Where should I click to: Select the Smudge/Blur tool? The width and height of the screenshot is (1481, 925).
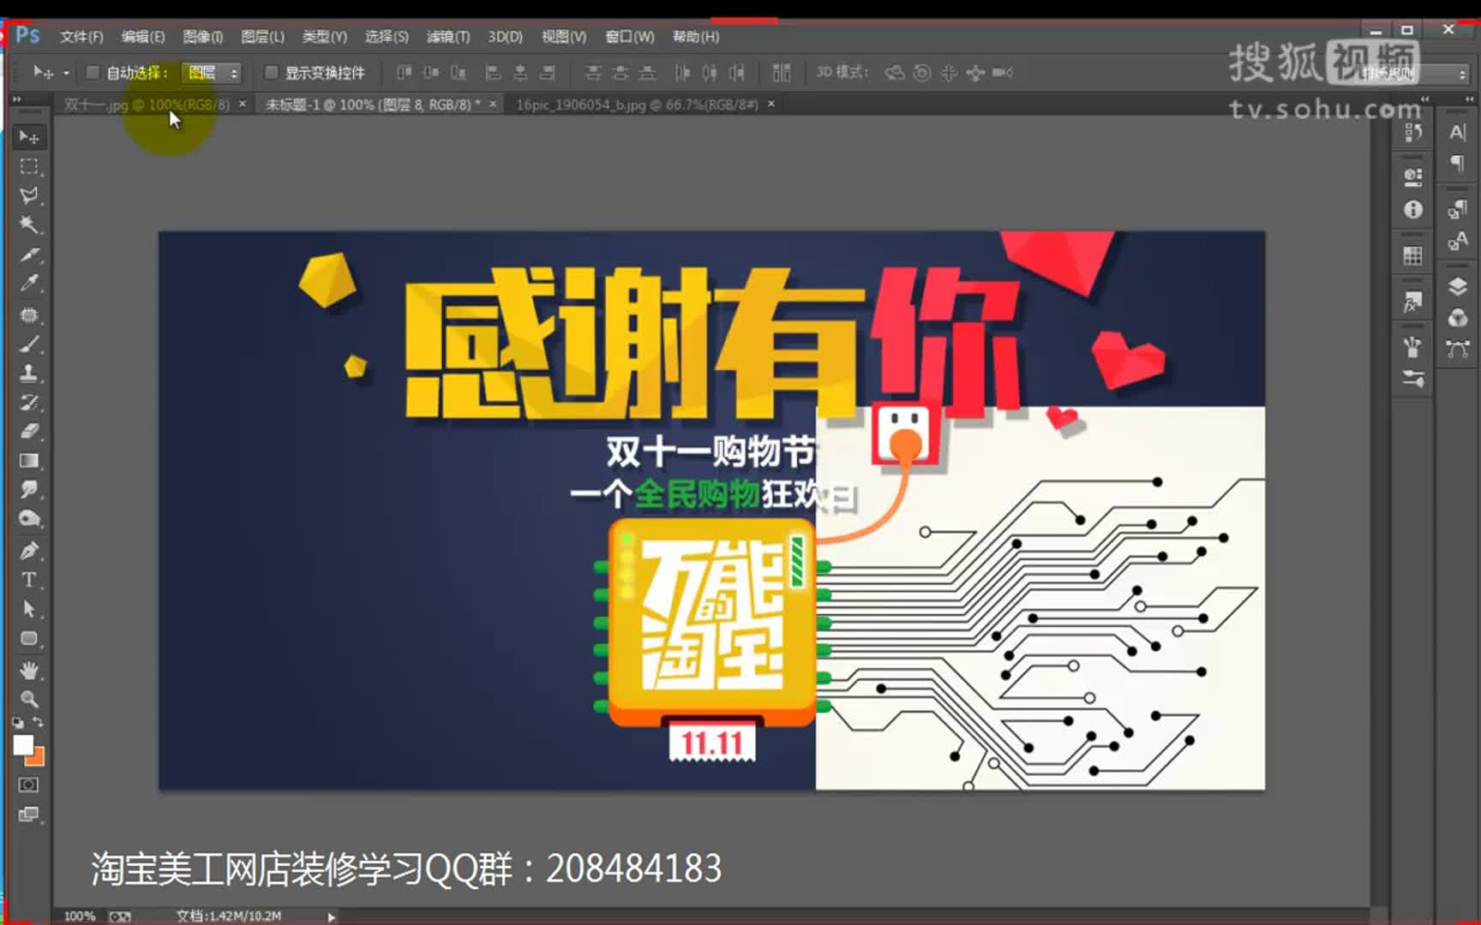tap(29, 490)
